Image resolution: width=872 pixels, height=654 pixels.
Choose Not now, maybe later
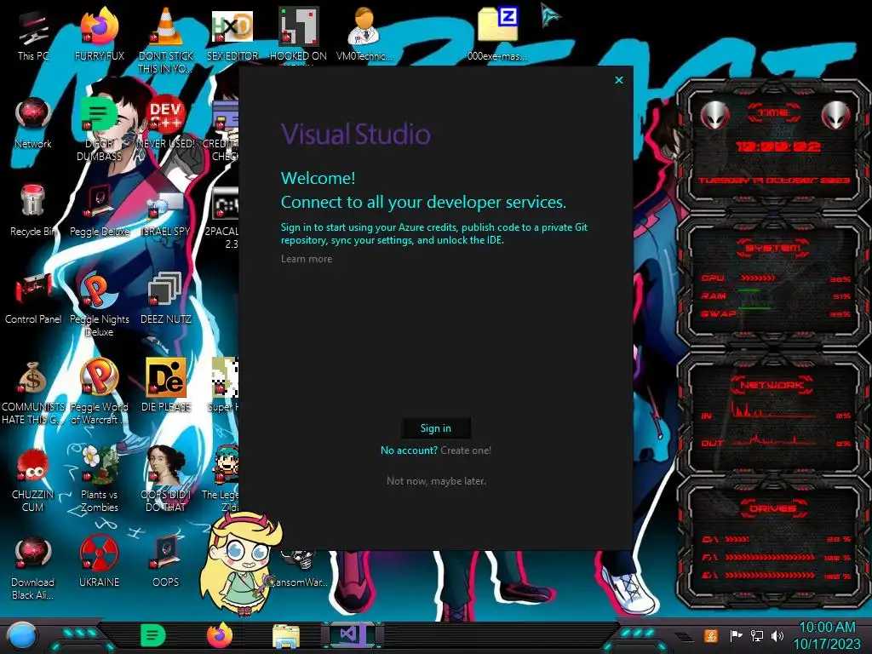(436, 481)
